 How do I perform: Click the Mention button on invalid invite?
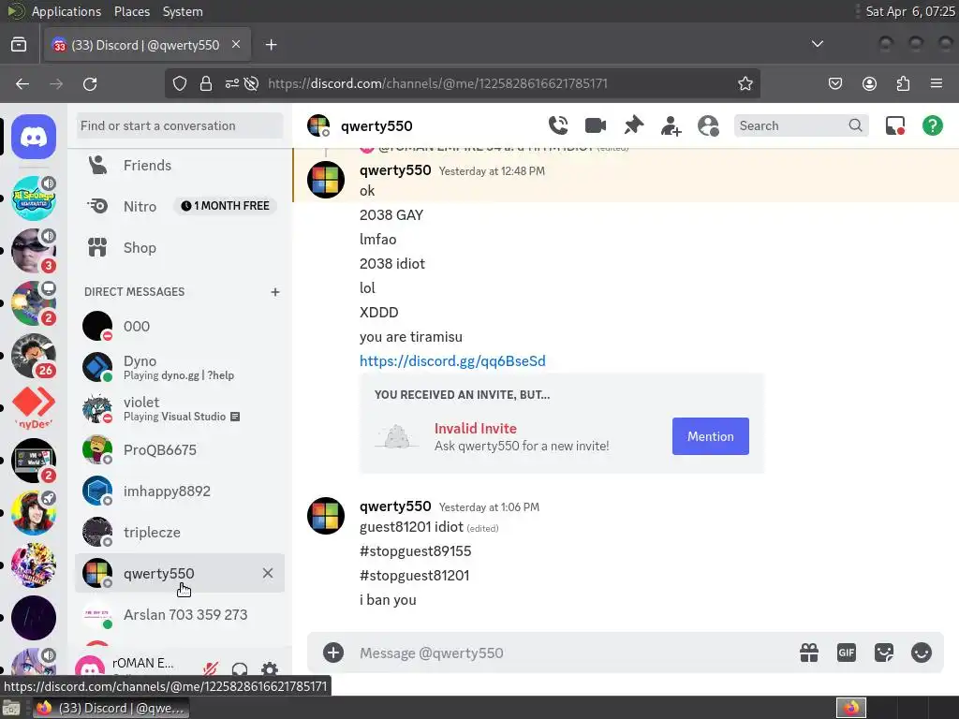[710, 436]
